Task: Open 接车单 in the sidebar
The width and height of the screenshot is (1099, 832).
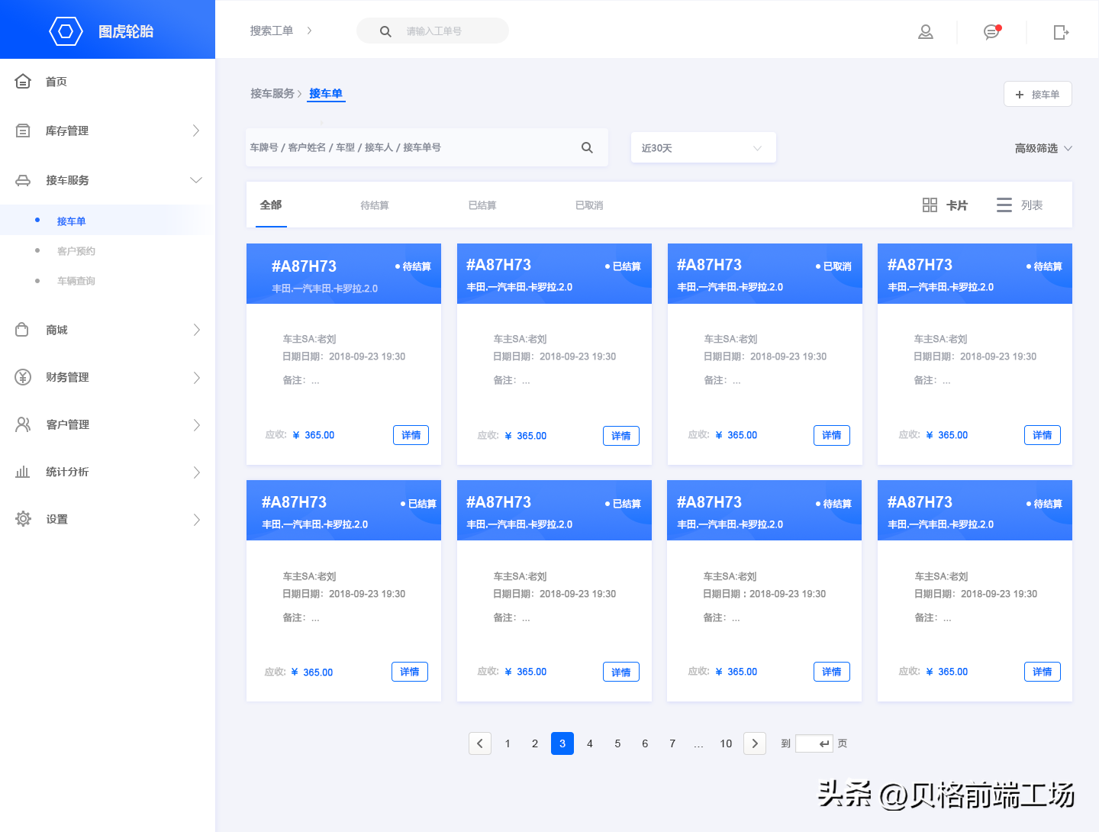Action: [71, 221]
